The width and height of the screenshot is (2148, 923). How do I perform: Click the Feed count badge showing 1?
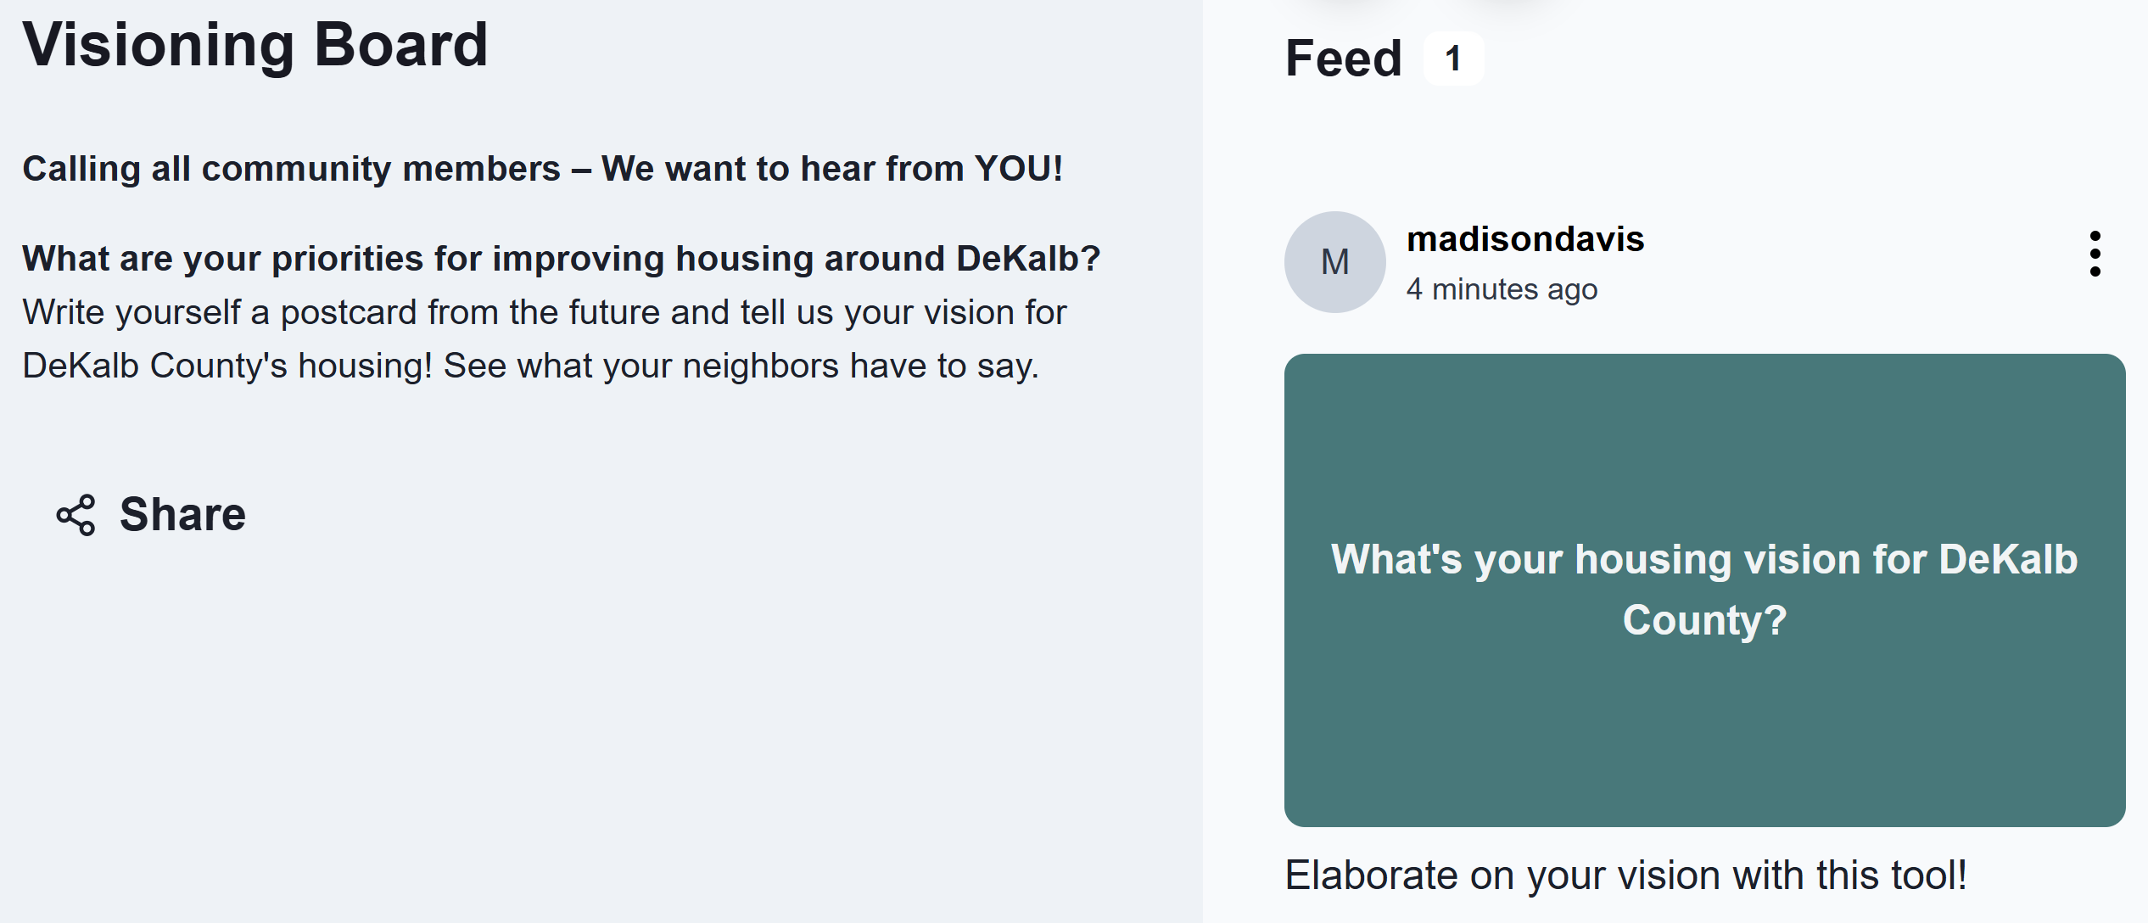tap(1453, 59)
